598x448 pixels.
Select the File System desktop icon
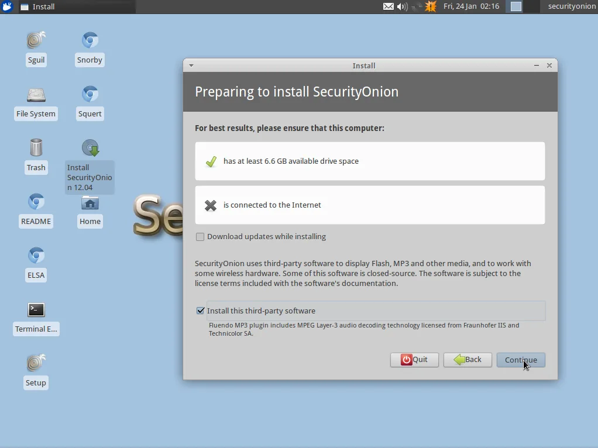coord(36,103)
